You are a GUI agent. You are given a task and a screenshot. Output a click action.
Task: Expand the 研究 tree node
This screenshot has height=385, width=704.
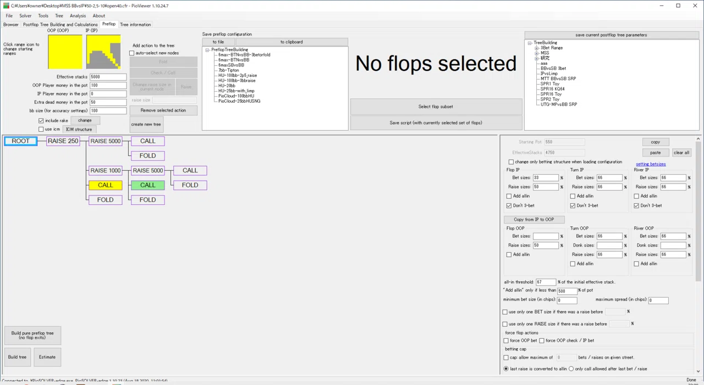click(537, 58)
